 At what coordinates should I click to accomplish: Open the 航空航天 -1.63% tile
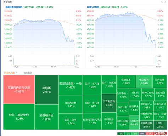pos(134,108)
